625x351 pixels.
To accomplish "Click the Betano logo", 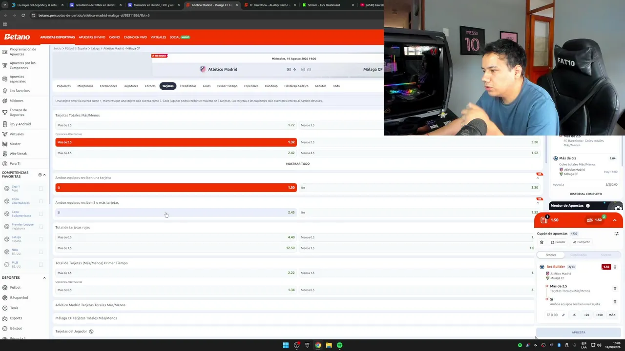I will tap(17, 37).
